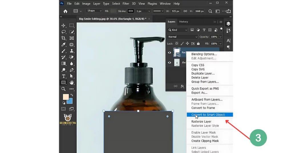
Task: Toggle smart object layer filter
Action: 216,30
